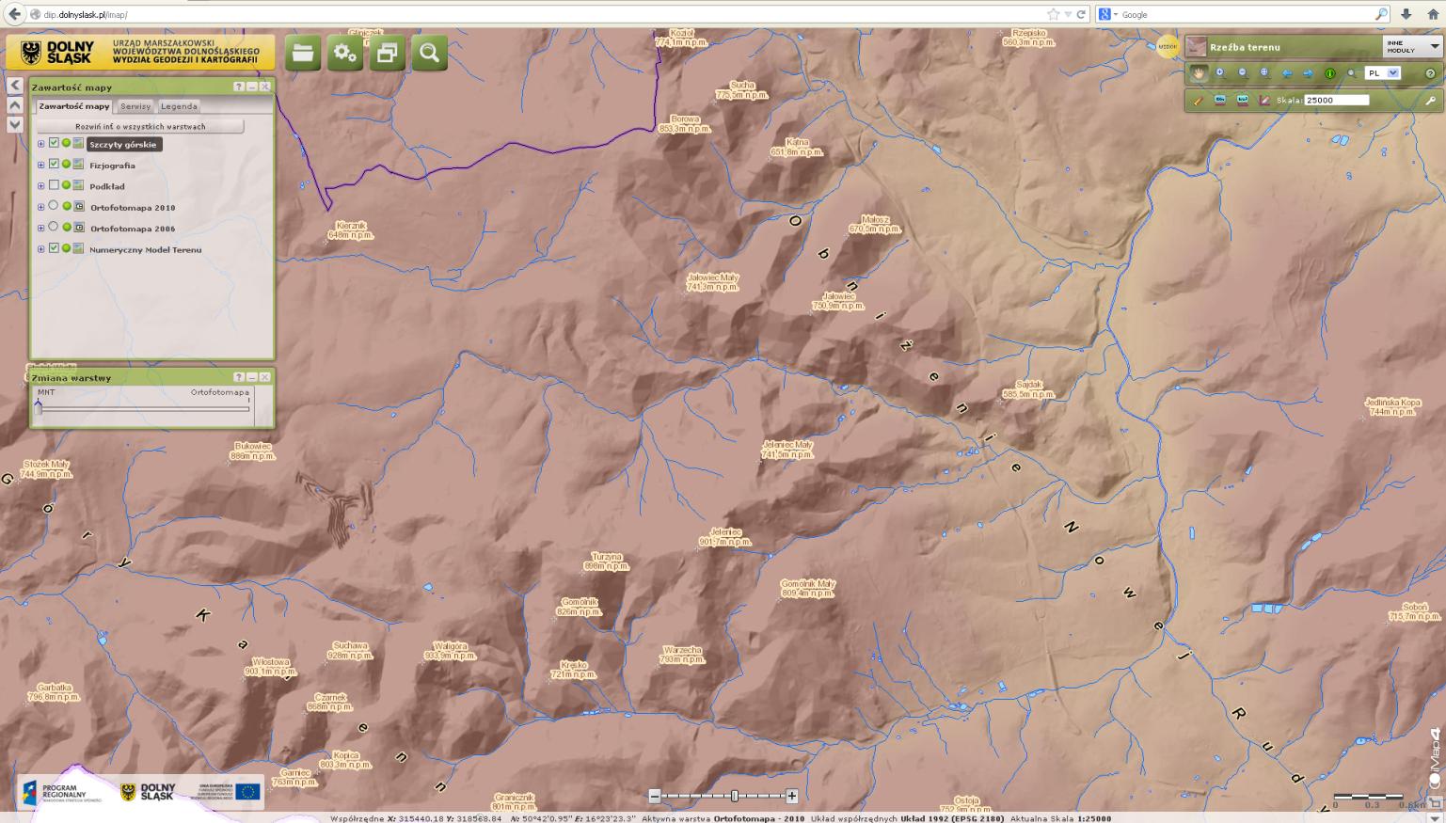Click the yellow Widok round button
This screenshot has height=823, width=1446.
coord(1167,46)
